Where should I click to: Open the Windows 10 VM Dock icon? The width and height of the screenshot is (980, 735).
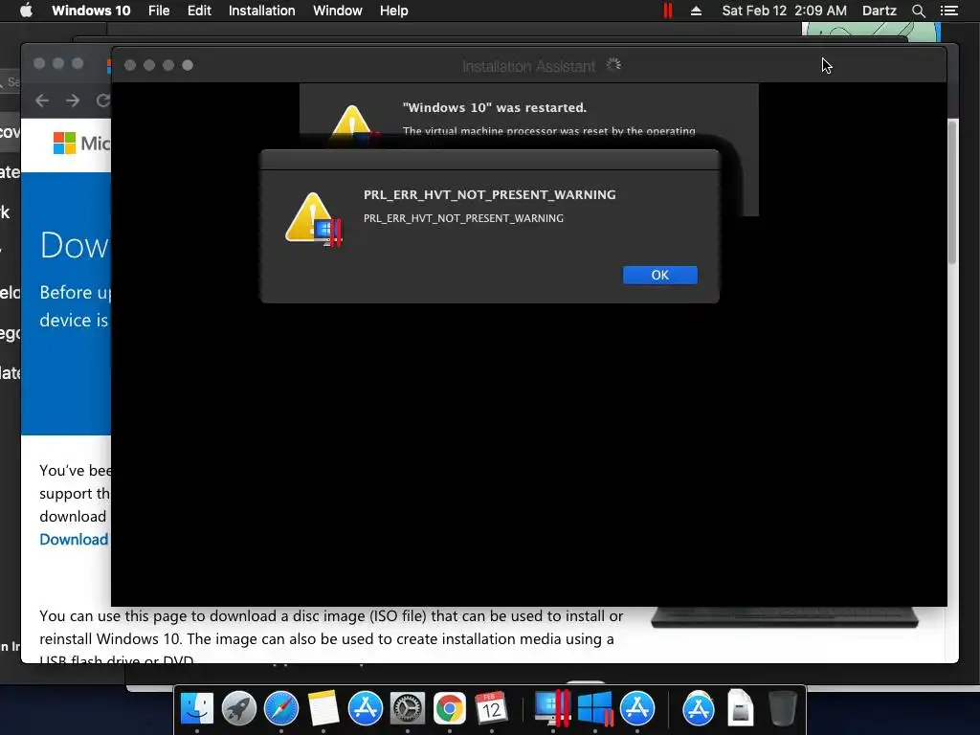[x=595, y=709]
